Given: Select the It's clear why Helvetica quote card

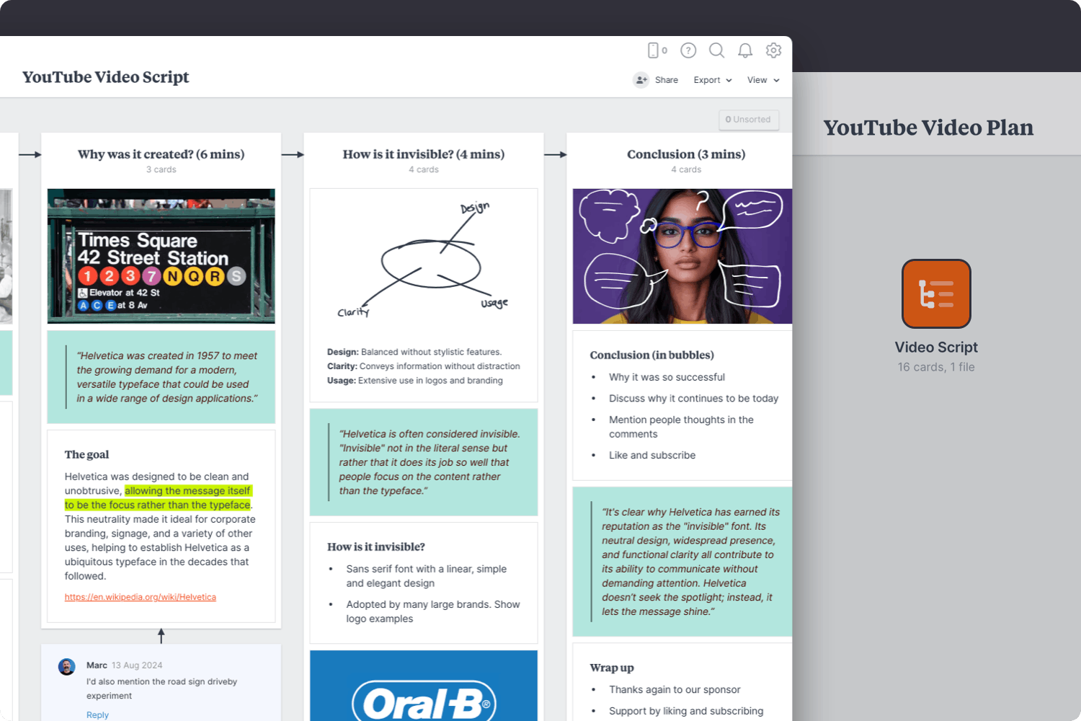Looking at the screenshot, I should (x=682, y=562).
